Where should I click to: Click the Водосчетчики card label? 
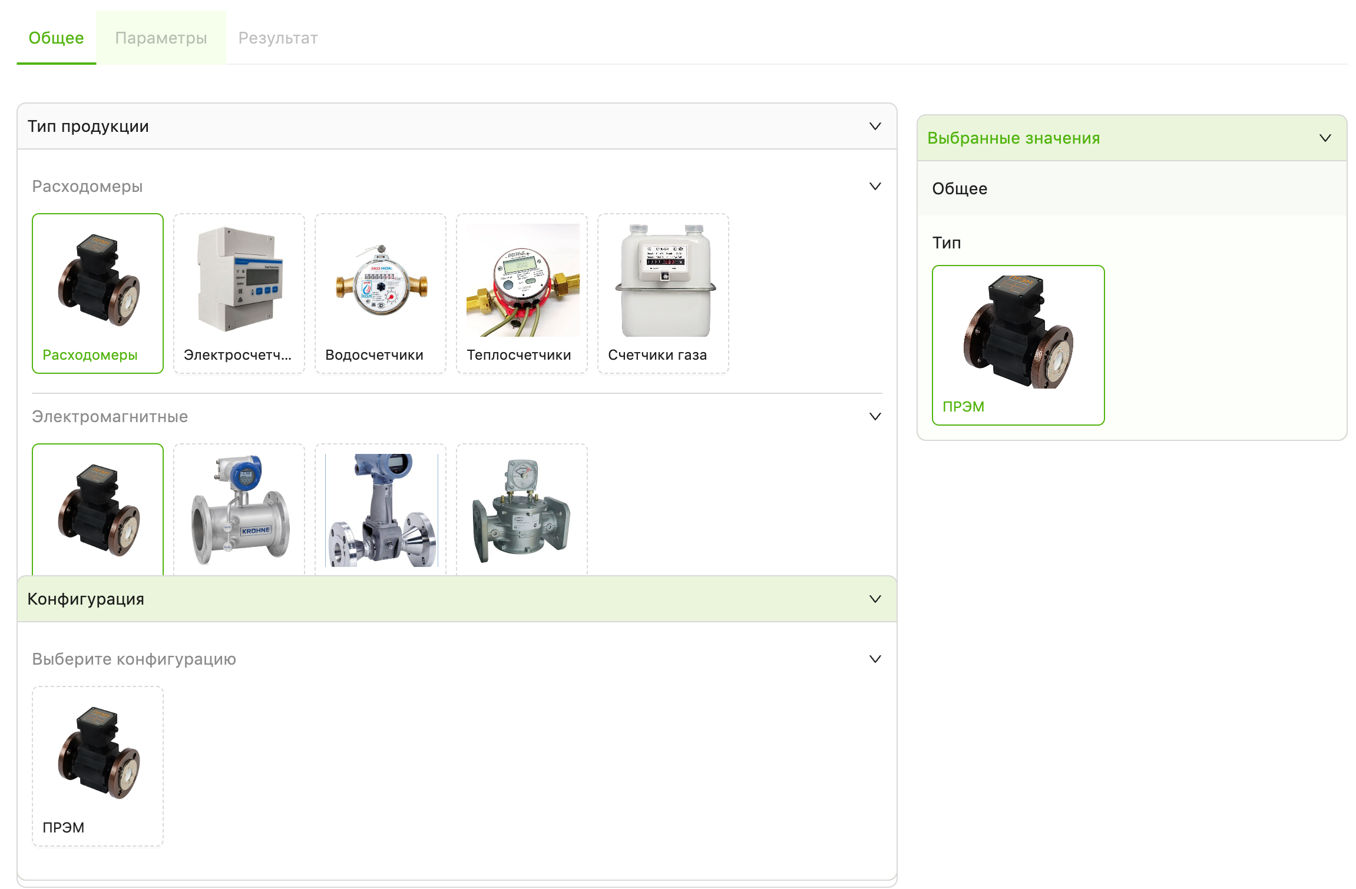click(374, 355)
